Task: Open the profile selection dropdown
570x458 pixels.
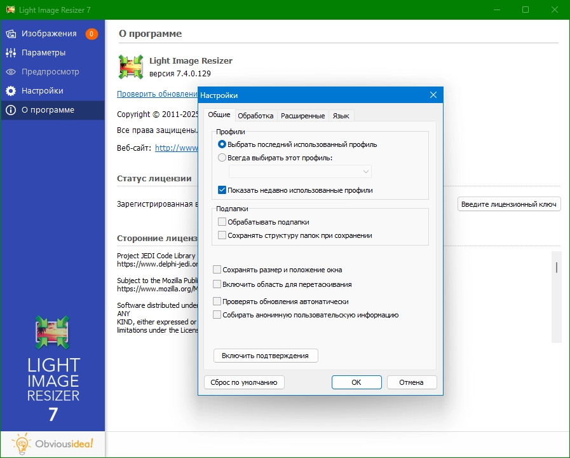Action: [x=300, y=171]
